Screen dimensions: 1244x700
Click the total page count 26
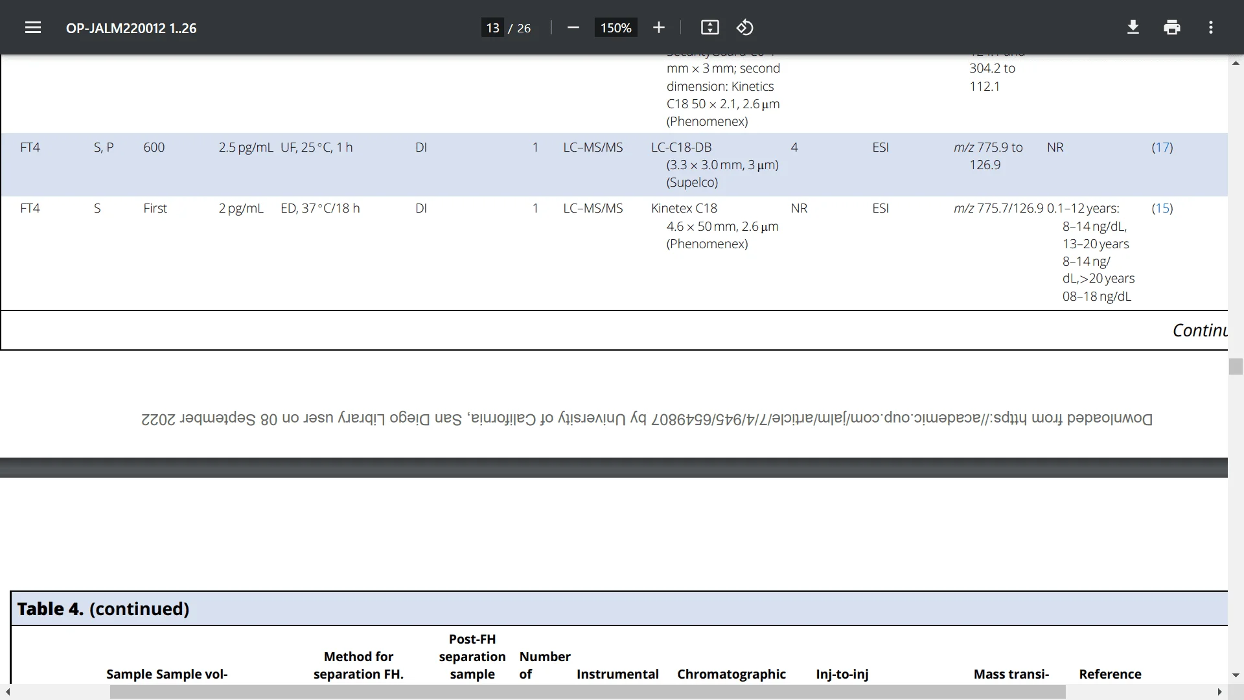point(524,28)
